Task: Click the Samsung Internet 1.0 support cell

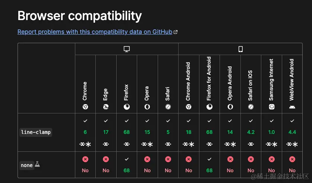Action: coord(271,132)
